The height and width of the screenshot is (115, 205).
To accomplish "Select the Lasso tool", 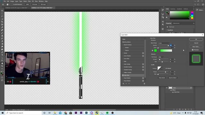I will pyautogui.click(x=2, y=16).
